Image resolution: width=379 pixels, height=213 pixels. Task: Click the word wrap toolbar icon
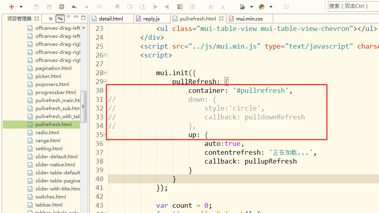[x=179, y=7]
